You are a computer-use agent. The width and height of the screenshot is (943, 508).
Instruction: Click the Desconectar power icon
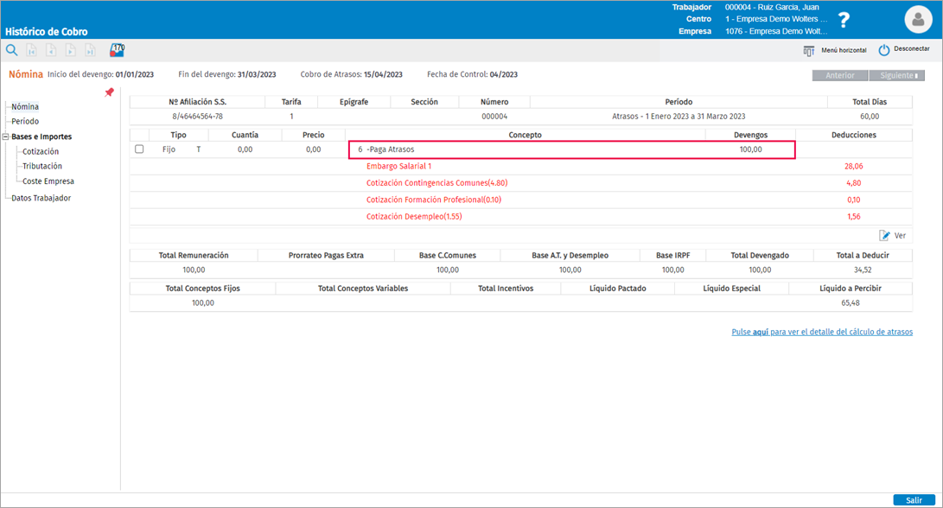coord(883,50)
